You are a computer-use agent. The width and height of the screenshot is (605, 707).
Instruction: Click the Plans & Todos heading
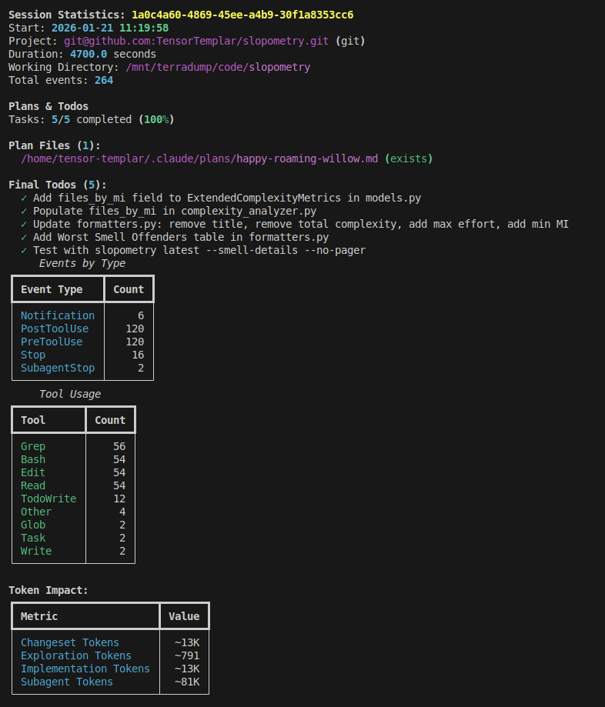[48, 106]
